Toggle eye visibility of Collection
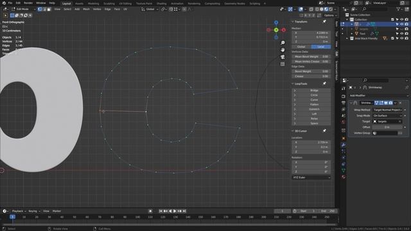This screenshot has width=411, height=231. [402, 19]
